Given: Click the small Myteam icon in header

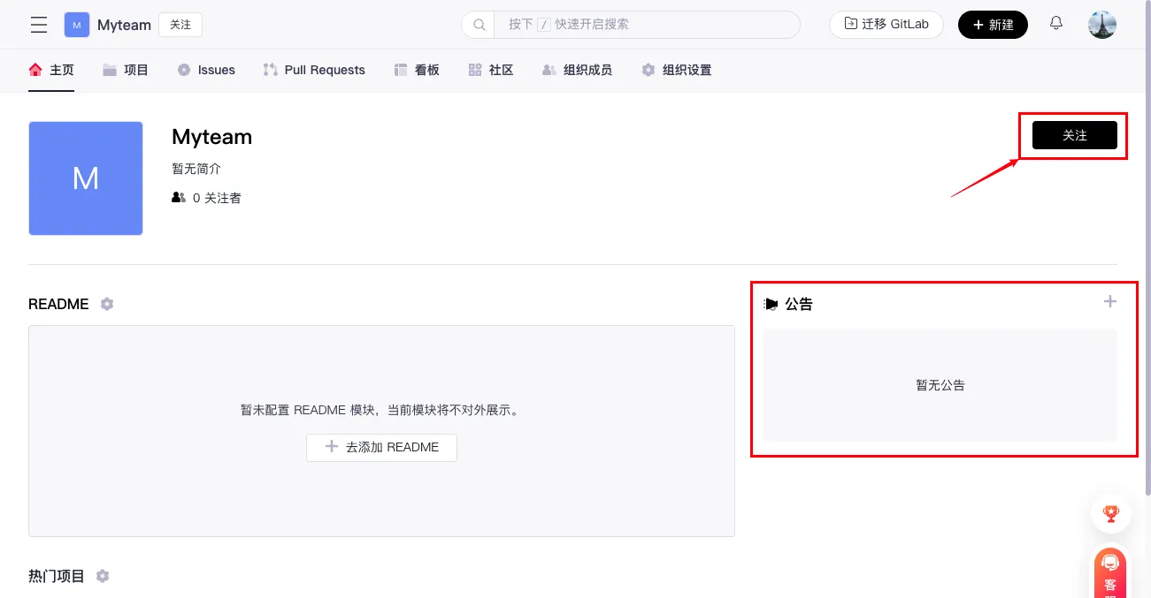Looking at the screenshot, I should 77,25.
